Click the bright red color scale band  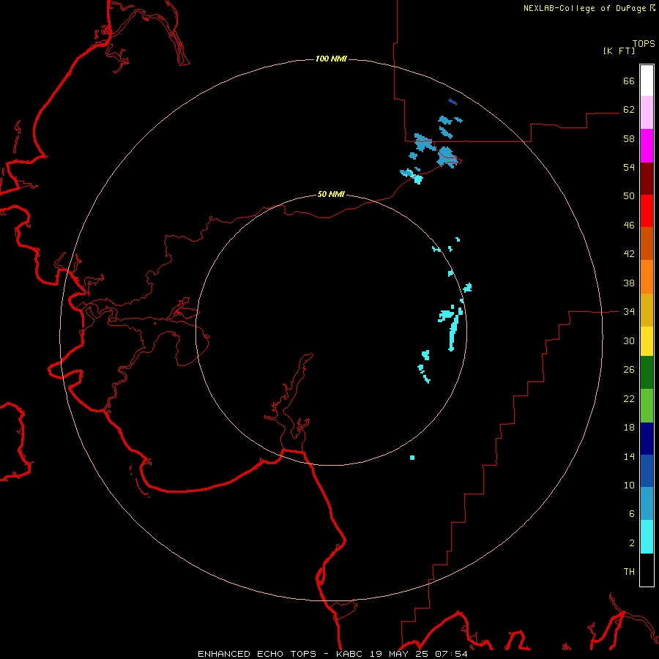click(x=647, y=211)
